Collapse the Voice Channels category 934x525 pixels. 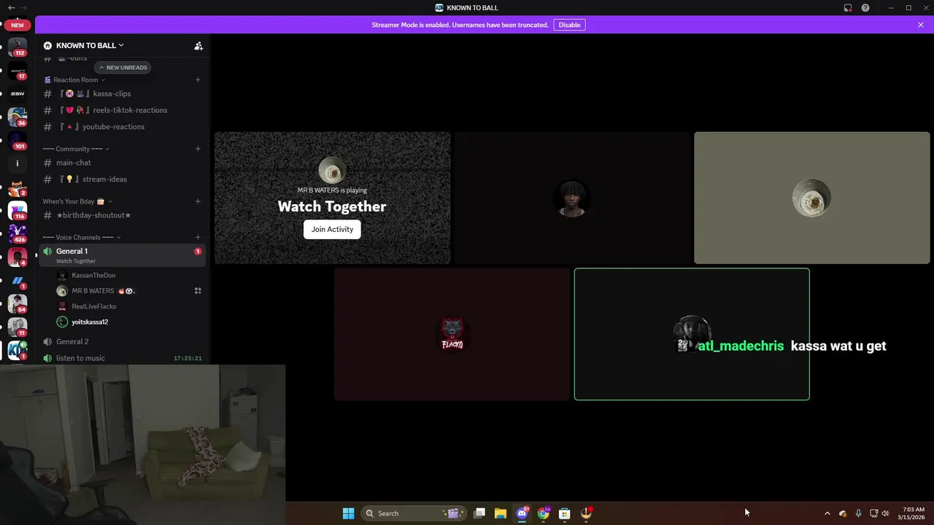pos(82,237)
